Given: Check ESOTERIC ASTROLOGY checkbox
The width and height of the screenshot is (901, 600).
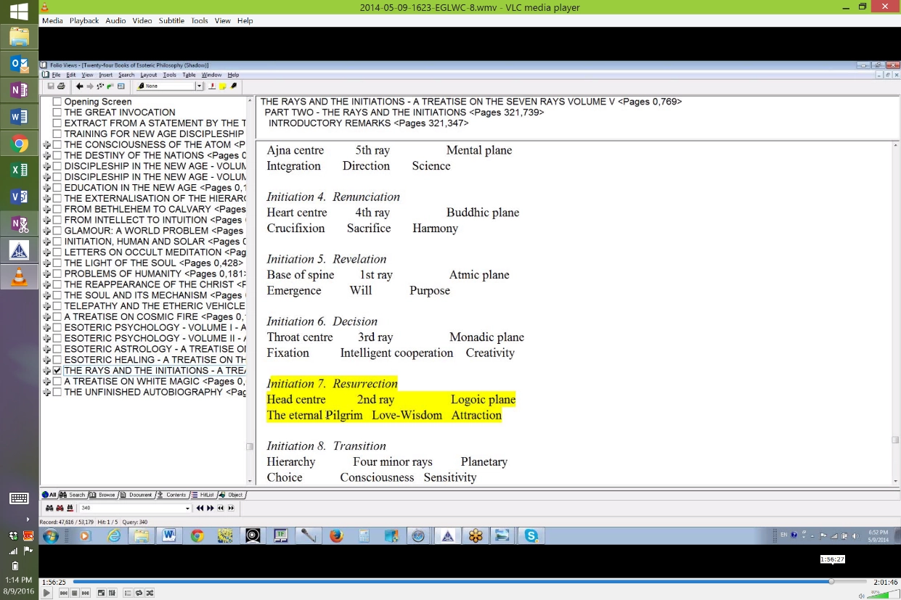Looking at the screenshot, I should click(57, 349).
